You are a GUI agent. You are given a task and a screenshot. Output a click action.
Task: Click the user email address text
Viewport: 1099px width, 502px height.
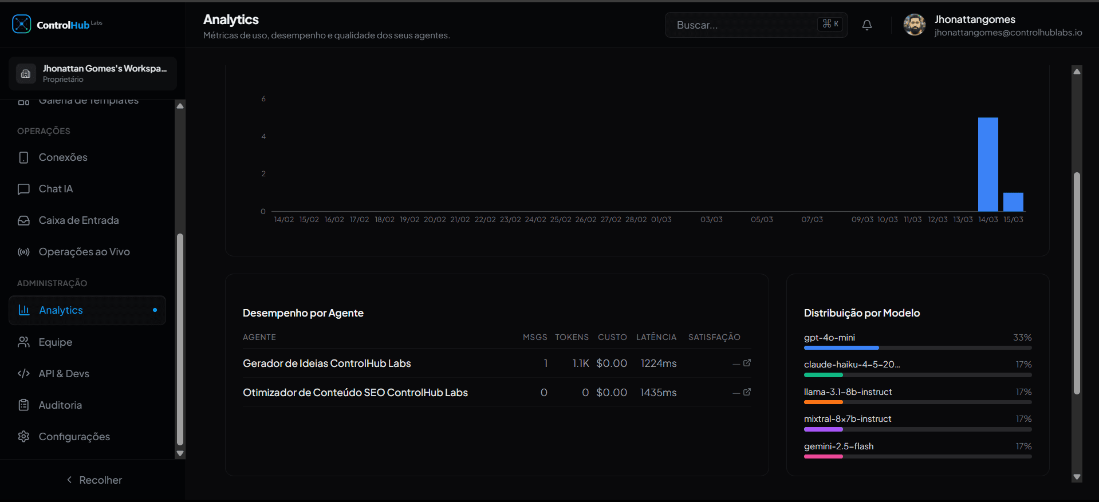point(1008,33)
